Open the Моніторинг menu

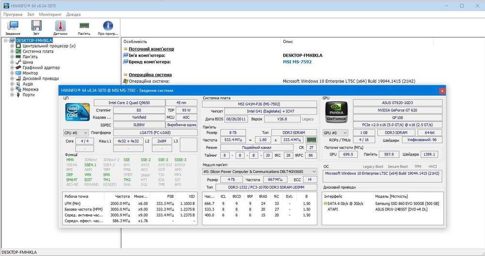[x=50, y=14]
